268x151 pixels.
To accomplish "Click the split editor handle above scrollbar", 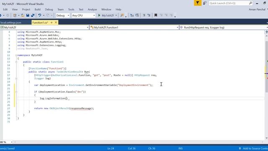I will click(x=266, y=32).
